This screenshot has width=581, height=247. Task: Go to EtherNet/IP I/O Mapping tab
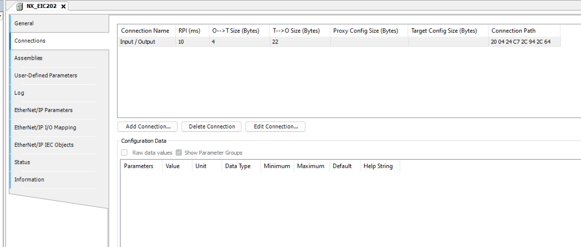coord(45,128)
